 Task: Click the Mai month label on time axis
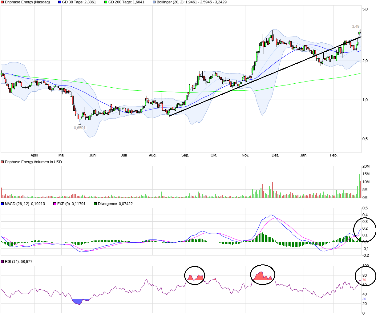61,155
